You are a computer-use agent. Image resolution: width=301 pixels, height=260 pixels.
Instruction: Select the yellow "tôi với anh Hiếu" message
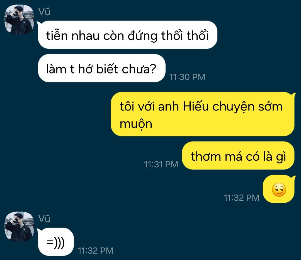coord(203,114)
